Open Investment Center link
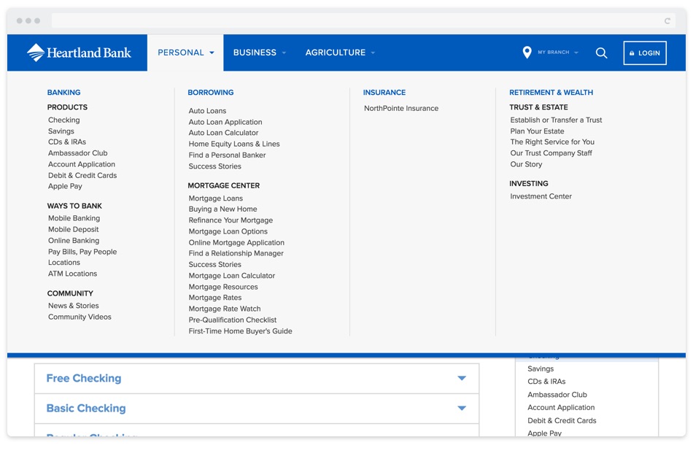693x459 pixels. point(541,196)
